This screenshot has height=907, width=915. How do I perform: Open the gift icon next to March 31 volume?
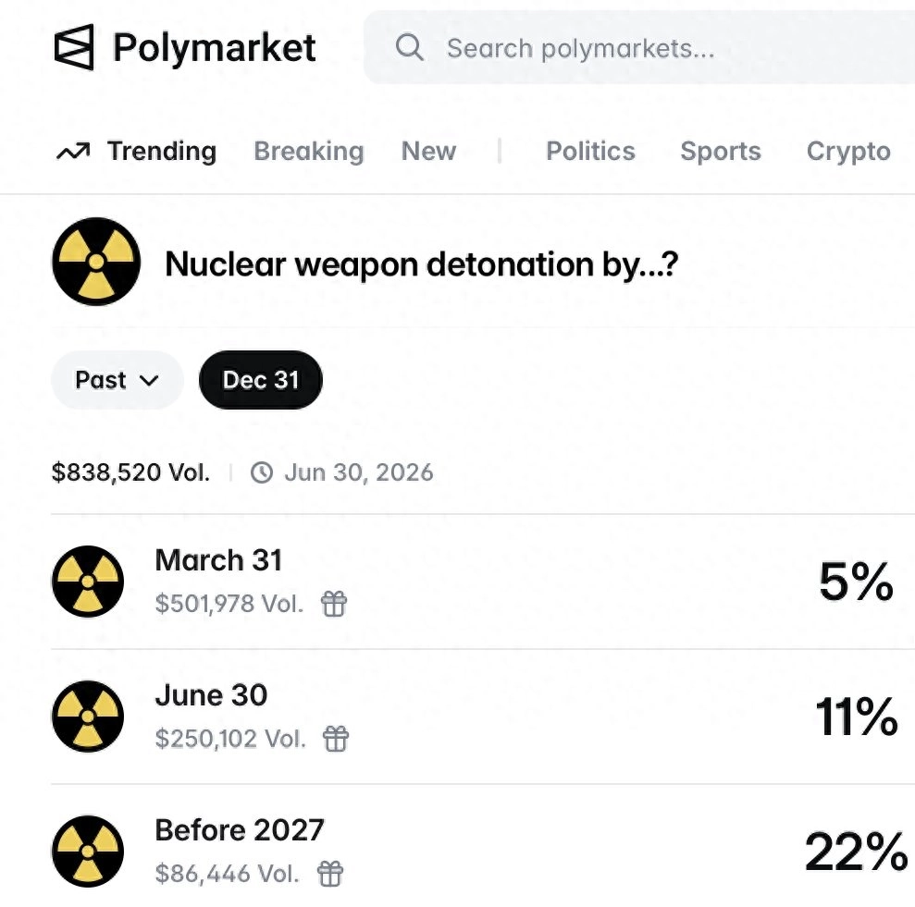click(333, 605)
